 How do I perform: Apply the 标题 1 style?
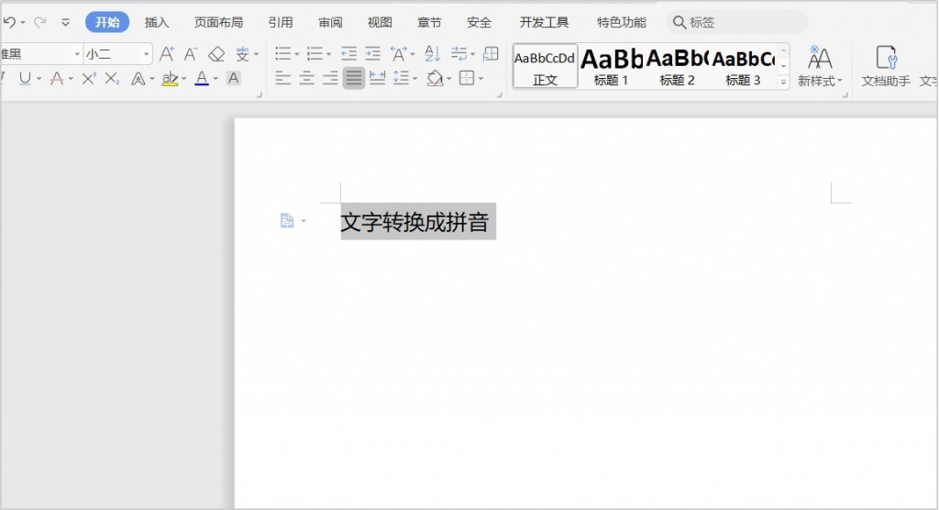612,66
